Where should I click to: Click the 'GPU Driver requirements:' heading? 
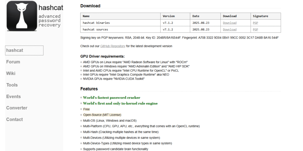coord(103,56)
